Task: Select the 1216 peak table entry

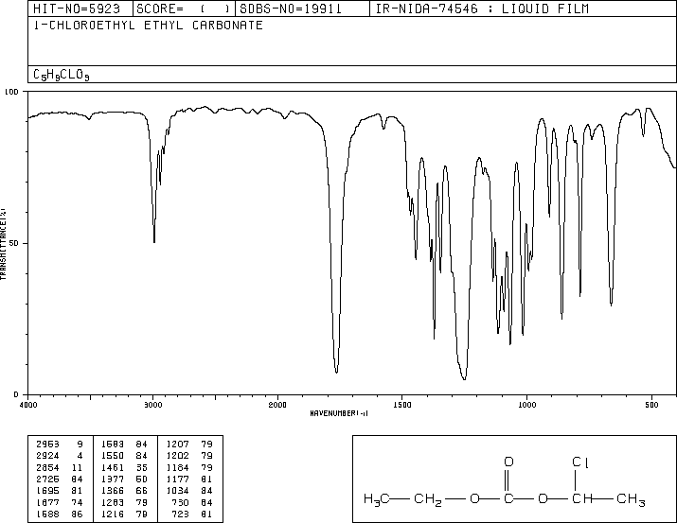Action: coord(113,514)
